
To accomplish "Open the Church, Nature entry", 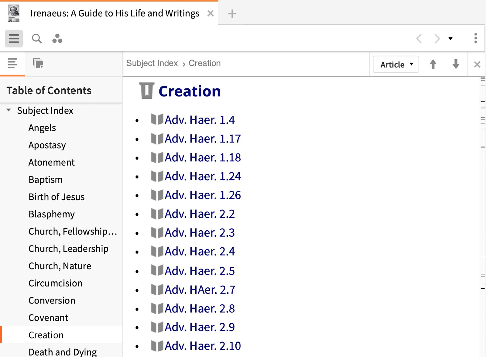I will point(60,266).
